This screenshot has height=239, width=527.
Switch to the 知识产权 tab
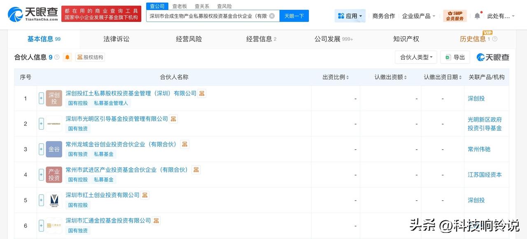406,39
